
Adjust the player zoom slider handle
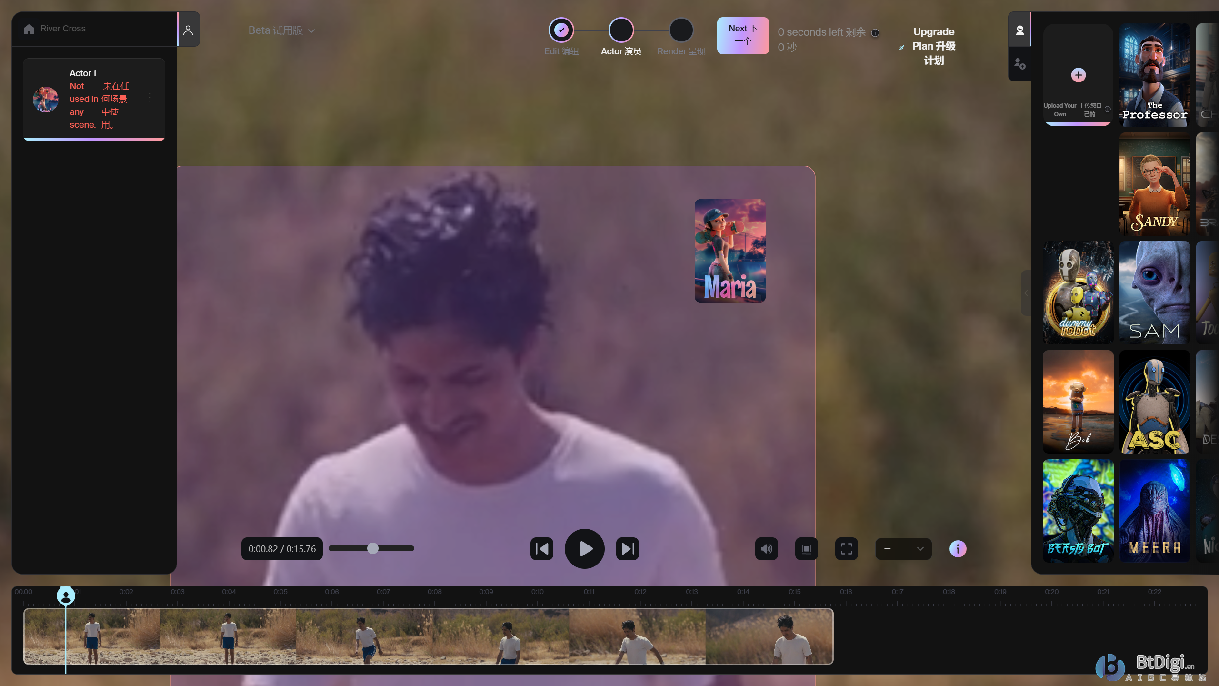[x=373, y=548]
